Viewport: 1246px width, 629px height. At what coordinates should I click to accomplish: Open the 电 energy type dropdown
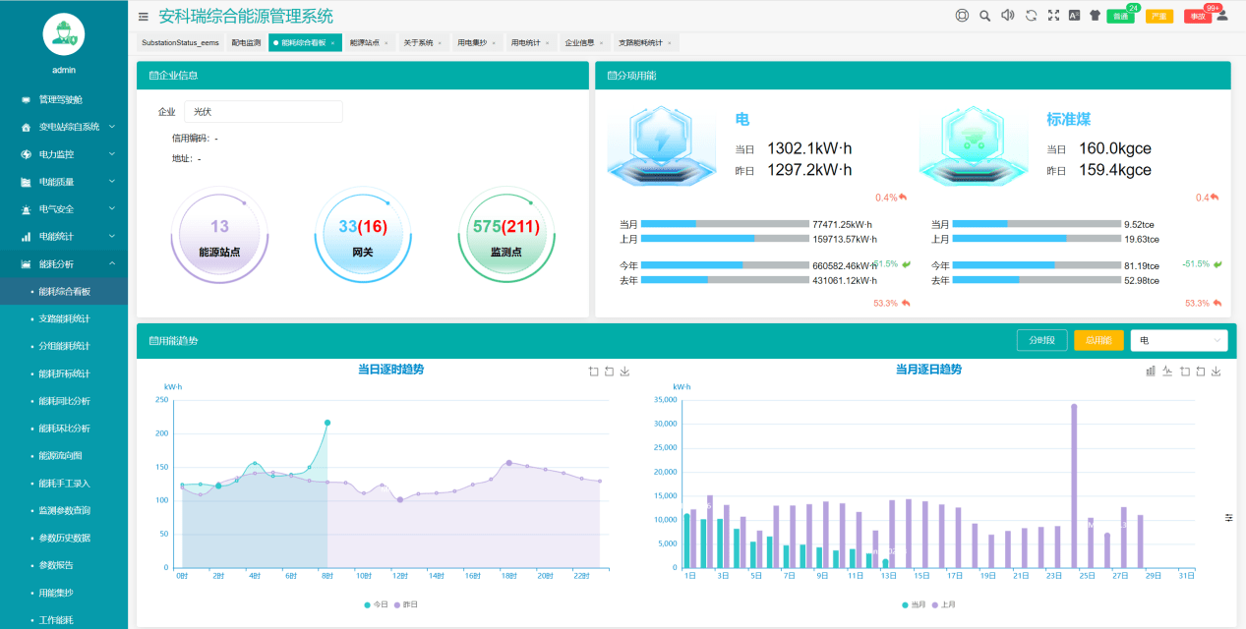coord(1179,340)
